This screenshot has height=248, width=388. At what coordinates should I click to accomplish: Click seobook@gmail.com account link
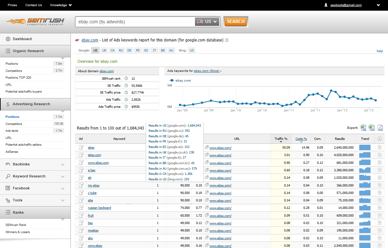tap(346, 5)
